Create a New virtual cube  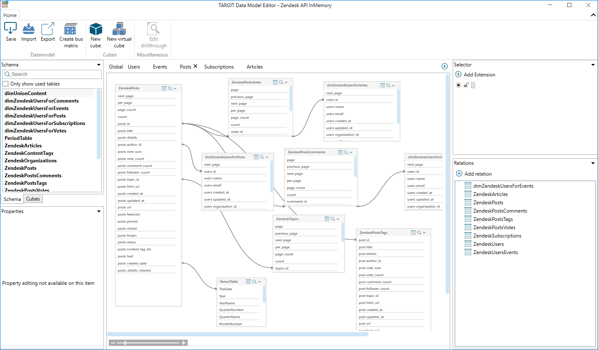[119, 36]
